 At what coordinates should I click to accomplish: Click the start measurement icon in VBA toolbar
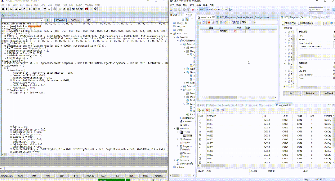(184, 9)
